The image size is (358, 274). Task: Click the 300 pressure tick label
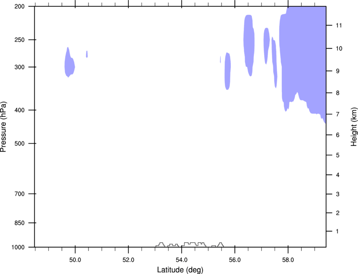click(19, 67)
